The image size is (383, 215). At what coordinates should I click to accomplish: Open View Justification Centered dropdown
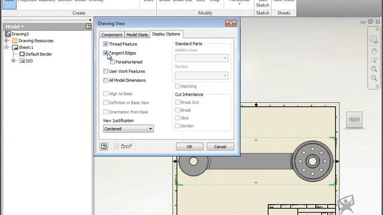click(128, 129)
